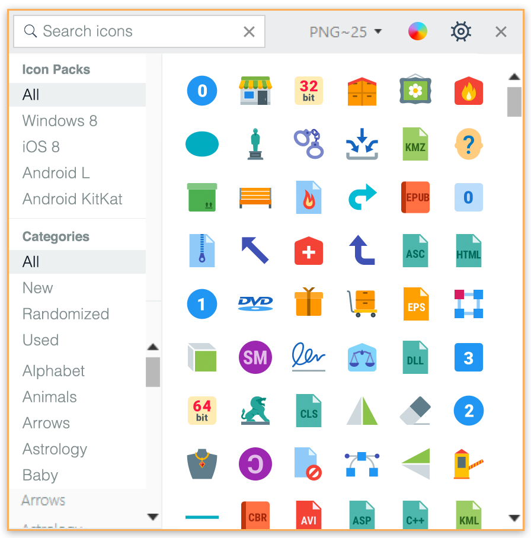The image size is (531, 538).
Task: Clear the search field with the X
Action: (248, 32)
